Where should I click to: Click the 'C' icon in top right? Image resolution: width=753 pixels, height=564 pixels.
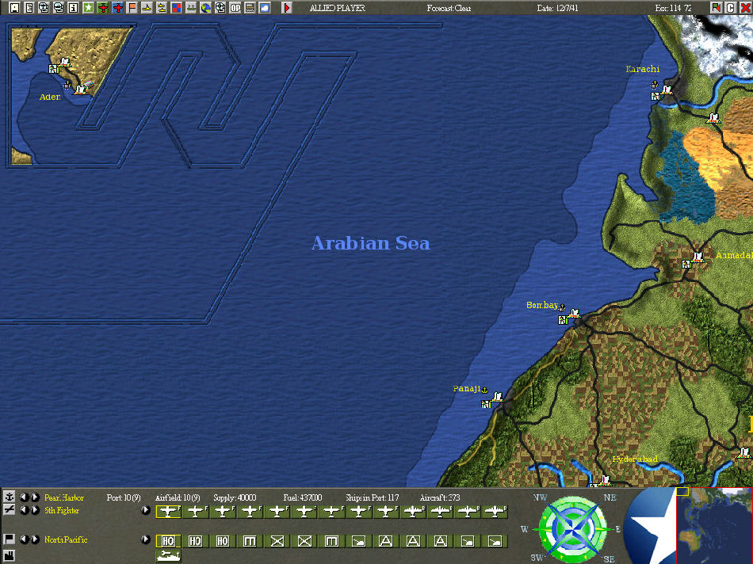[x=731, y=8]
